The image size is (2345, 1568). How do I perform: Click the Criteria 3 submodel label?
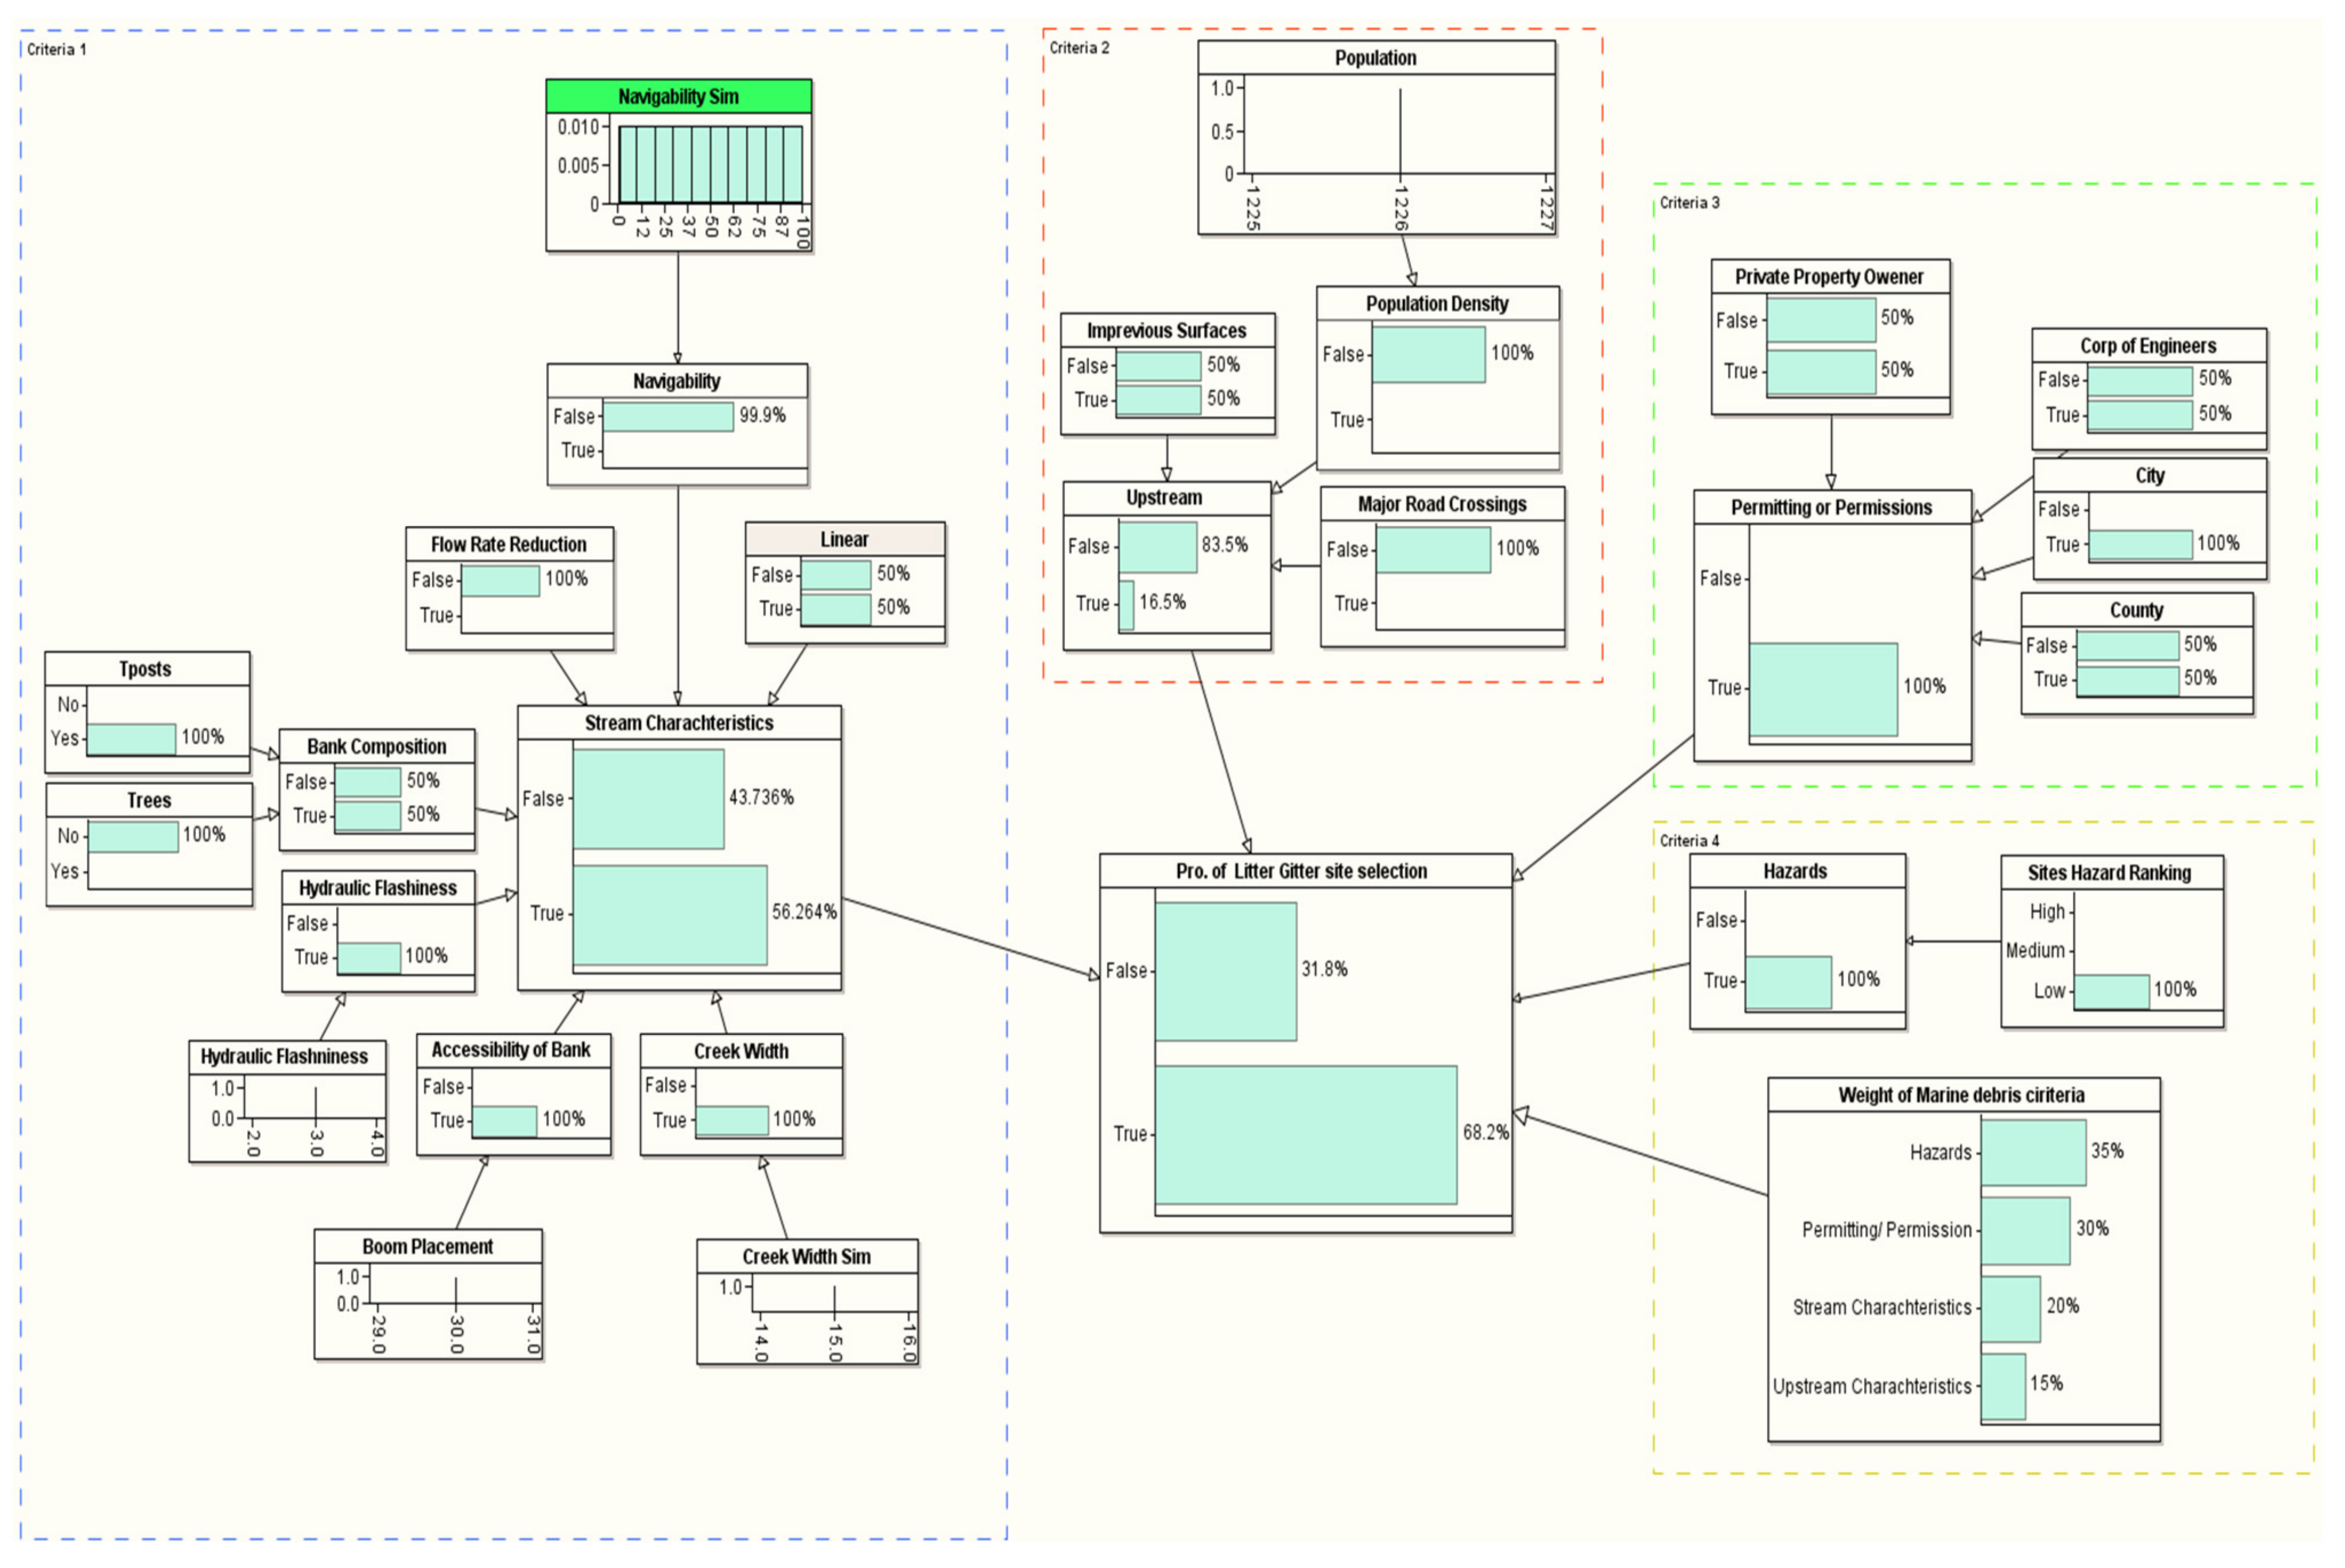[x=1689, y=203]
